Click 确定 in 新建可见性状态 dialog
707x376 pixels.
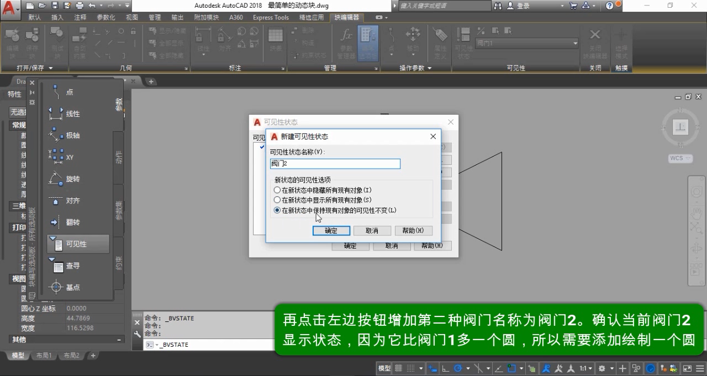[x=331, y=230]
